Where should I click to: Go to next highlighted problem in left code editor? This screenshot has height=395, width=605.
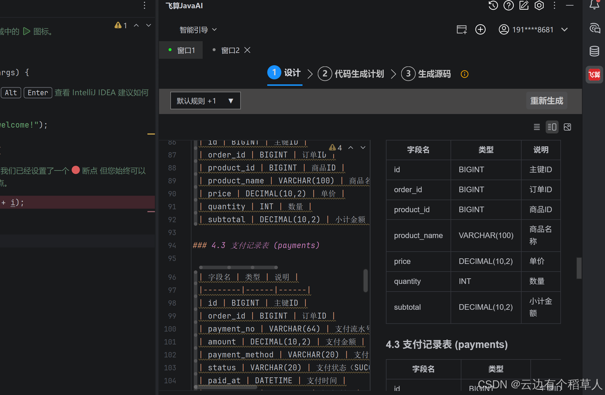[148, 25]
